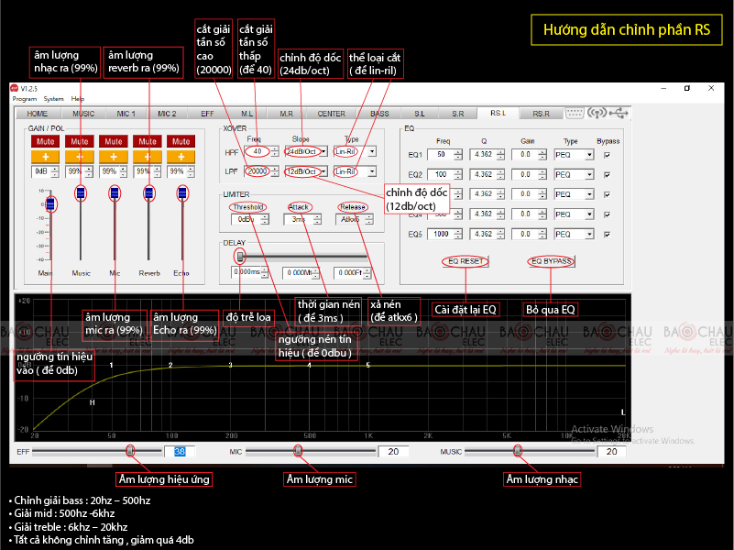
Task: Toggle the plus polarity button of Reverb channel
Action: [147, 157]
